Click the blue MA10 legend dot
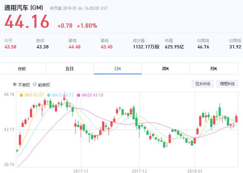Screen dimensions: 243x173 [x=49, y=95]
